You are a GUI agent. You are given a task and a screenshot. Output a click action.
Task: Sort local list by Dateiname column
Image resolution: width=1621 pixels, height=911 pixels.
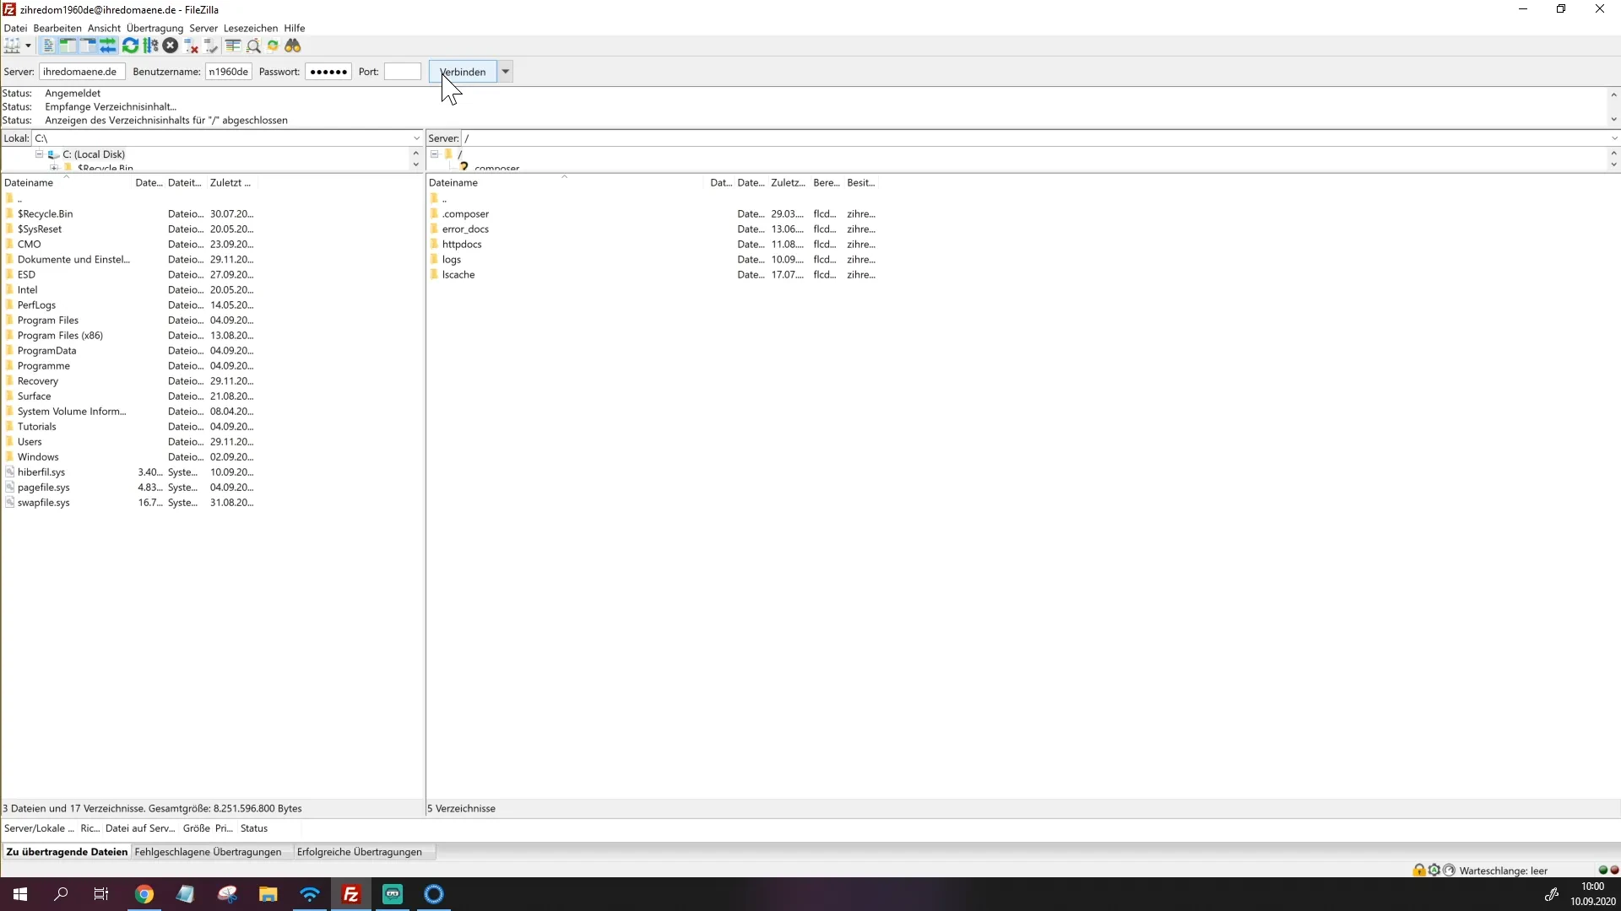click(29, 182)
